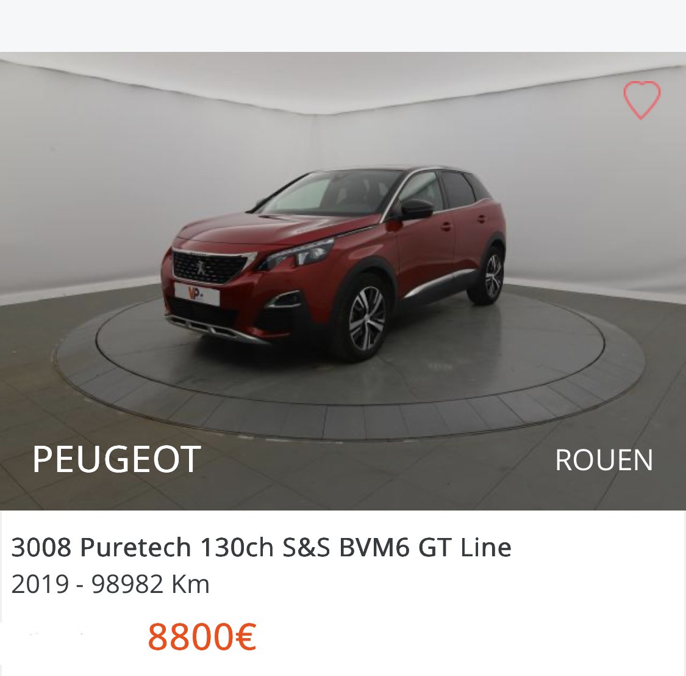Image resolution: width=686 pixels, height=676 pixels.
Task: Select the ROUEN location label
Action: 604,460
